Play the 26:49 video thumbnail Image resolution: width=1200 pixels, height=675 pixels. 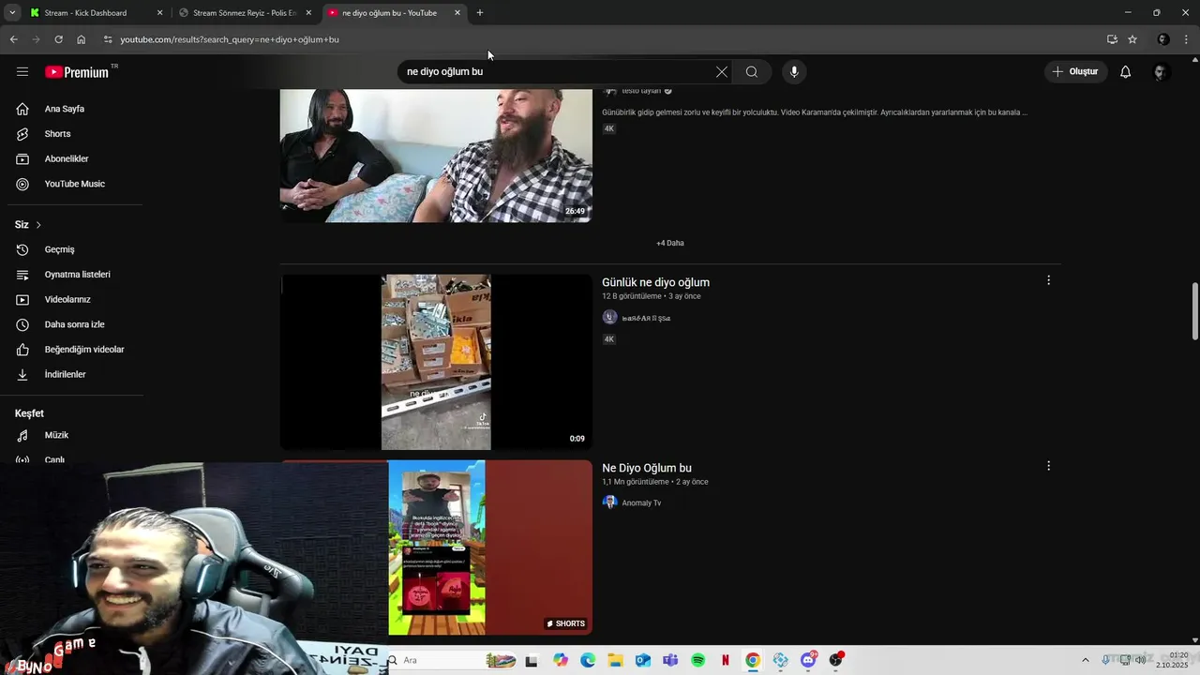tap(436, 156)
